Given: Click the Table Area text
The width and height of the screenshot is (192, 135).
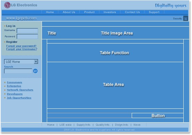Looking at the screenshot, I should (x=114, y=85).
